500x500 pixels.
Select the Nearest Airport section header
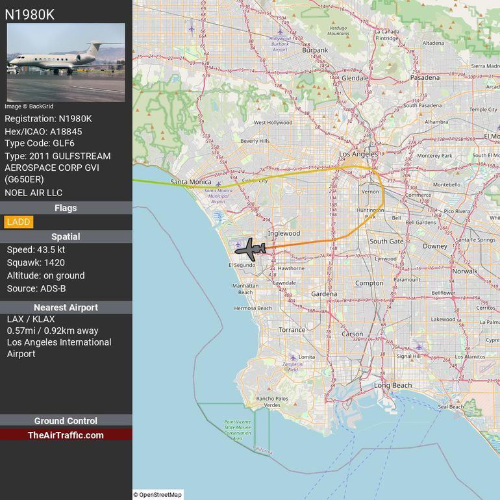point(66,307)
